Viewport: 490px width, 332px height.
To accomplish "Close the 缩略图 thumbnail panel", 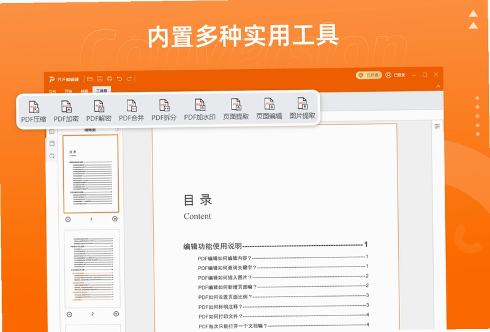I will tap(118, 129).
